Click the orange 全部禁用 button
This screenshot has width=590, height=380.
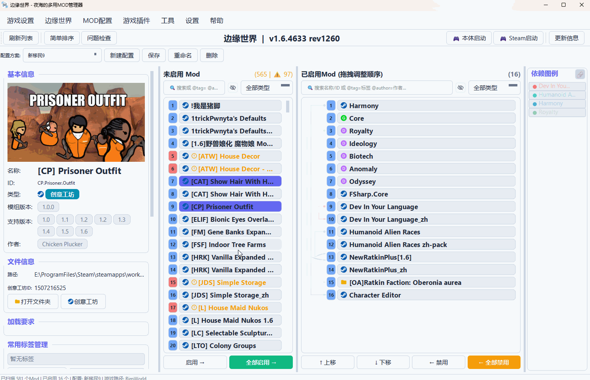(x=494, y=362)
